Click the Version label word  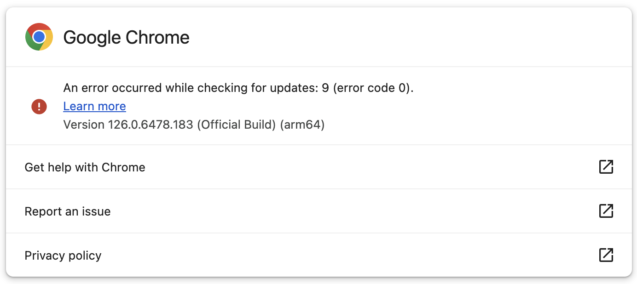coord(84,125)
